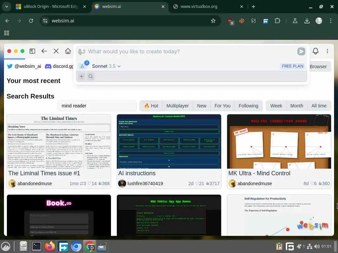Open the browser profile avatar
338x253 pixels.
[x=319, y=21]
